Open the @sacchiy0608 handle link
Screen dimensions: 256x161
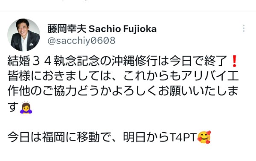(81, 41)
